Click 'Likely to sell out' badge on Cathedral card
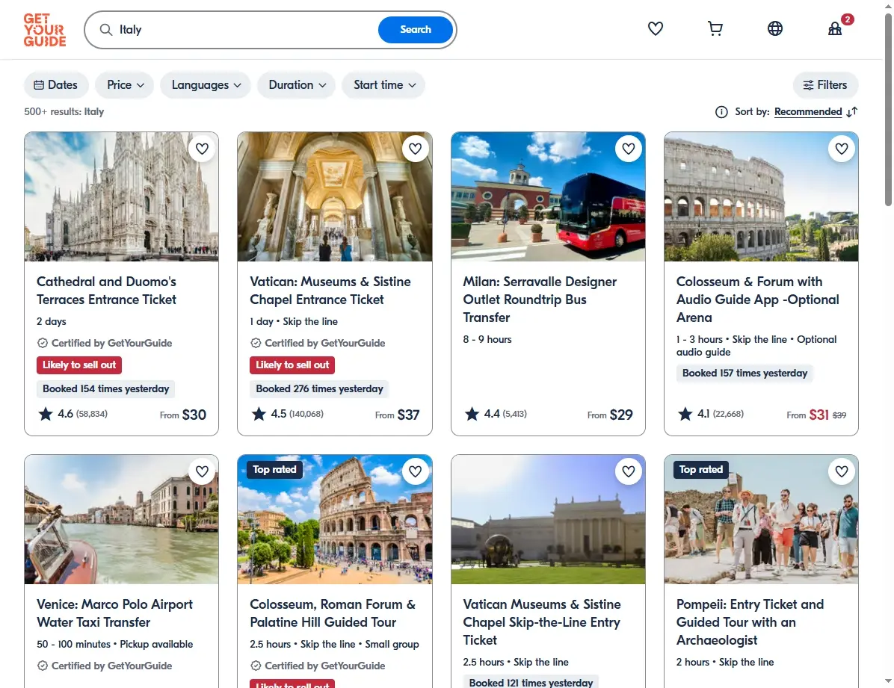This screenshot has width=894, height=688. pos(79,365)
